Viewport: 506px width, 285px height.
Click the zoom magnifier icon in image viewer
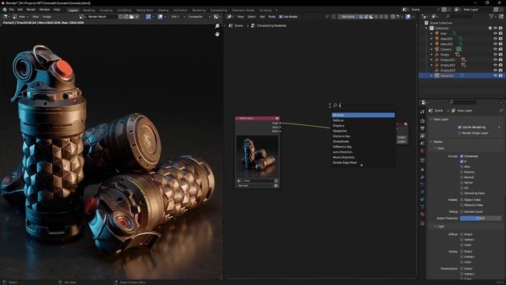tap(217, 26)
